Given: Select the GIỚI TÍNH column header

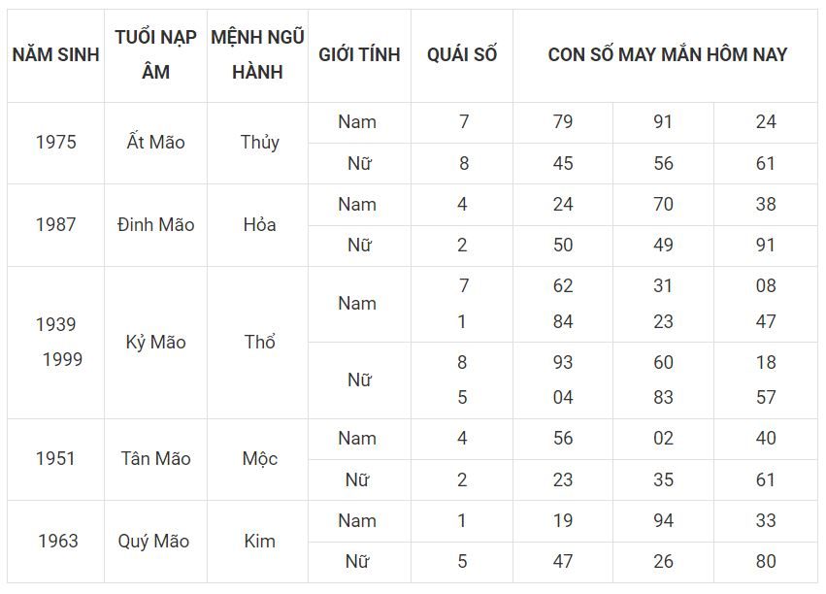Looking at the screenshot, I should 359,54.
